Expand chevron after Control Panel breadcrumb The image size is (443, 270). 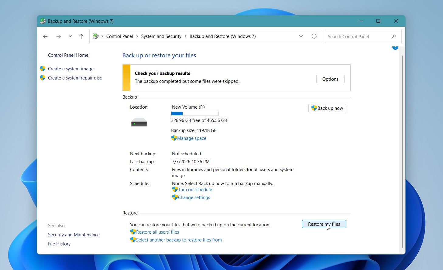tap(137, 36)
